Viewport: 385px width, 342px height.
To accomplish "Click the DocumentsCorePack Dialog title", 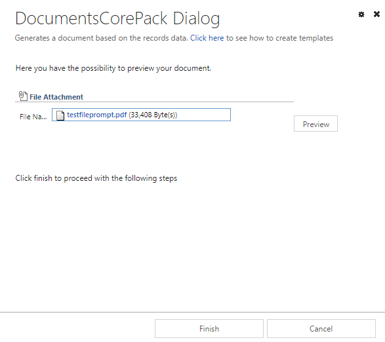I will point(117,18).
